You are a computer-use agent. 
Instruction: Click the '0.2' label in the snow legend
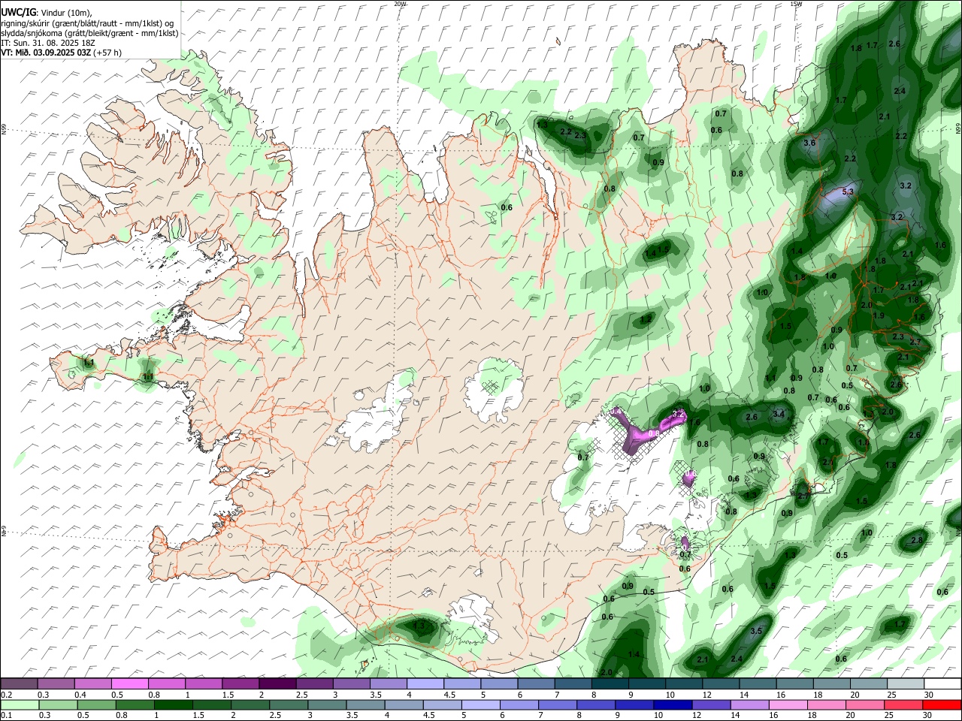tap(6, 695)
